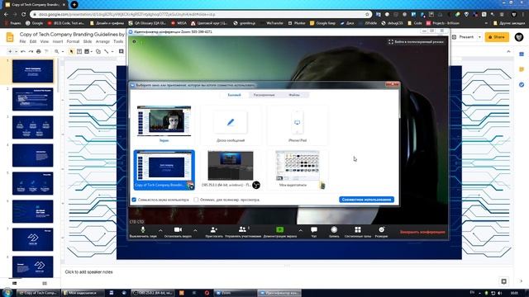Click the blue Share button in share dialog
The width and height of the screenshot is (529, 297).
[366, 200]
